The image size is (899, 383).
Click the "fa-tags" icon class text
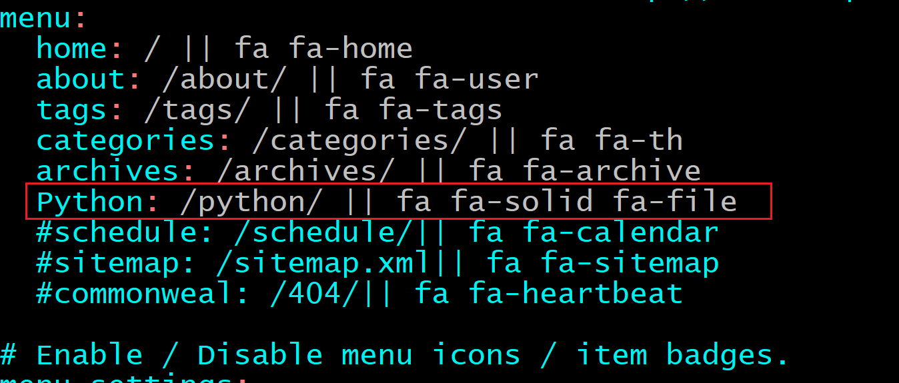(440, 110)
